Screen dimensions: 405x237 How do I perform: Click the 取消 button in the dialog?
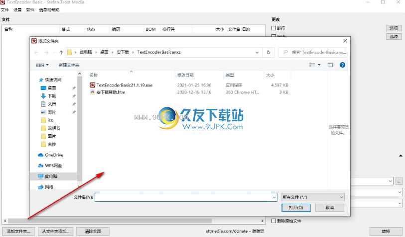330,207
